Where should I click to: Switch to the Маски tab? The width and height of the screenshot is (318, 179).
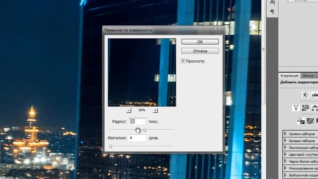tap(308, 76)
